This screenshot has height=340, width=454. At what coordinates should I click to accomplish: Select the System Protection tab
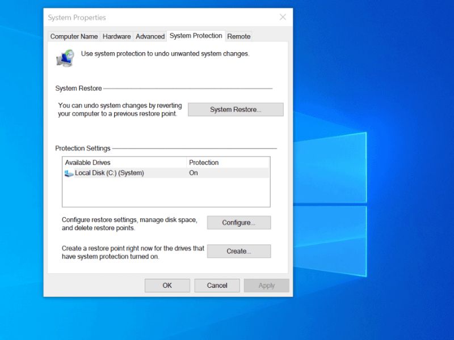pyautogui.click(x=196, y=36)
